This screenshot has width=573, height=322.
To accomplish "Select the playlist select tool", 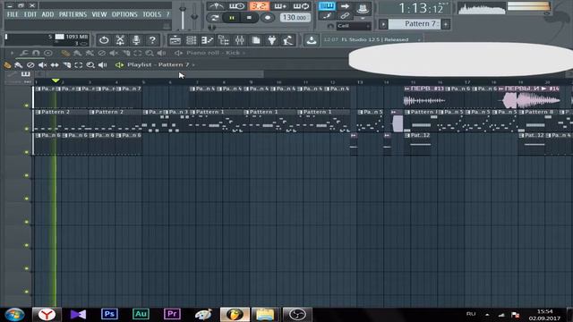I will 79,65.
